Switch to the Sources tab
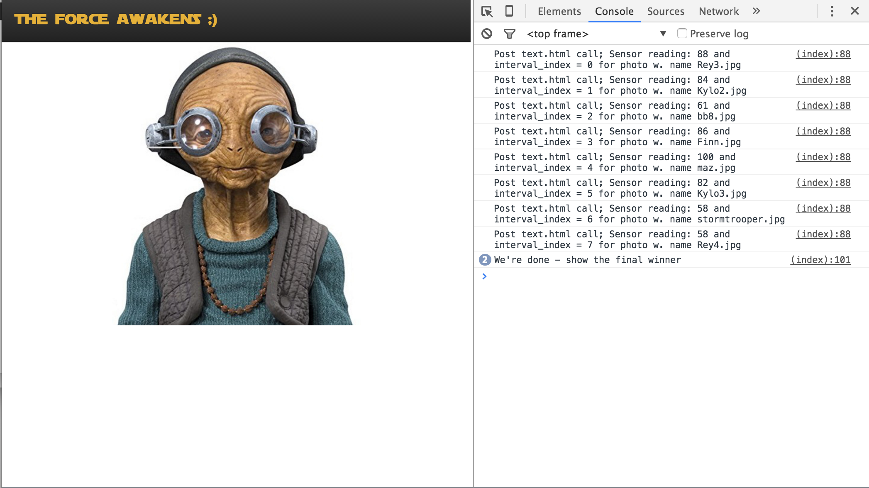 665,11
